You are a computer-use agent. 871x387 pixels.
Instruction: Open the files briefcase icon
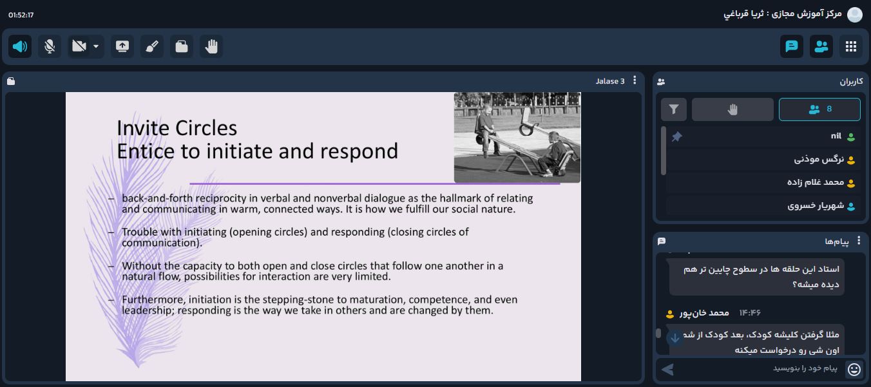coord(182,46)
